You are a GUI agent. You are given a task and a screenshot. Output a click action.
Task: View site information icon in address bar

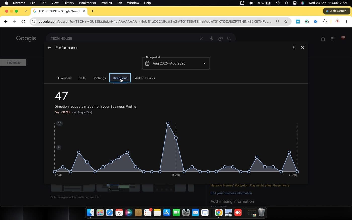pyautogui.click(x=34, y=22)
